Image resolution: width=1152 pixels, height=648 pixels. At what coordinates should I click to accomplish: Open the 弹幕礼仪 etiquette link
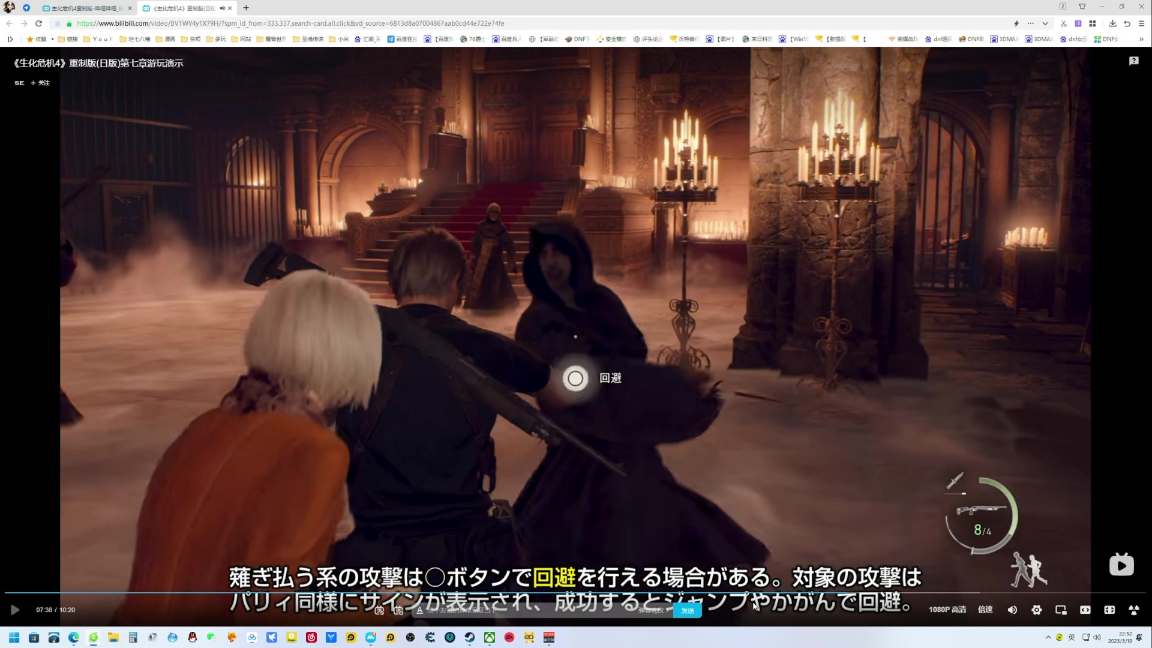(652, 610)
